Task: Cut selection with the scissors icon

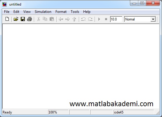Action: point(39,19)
